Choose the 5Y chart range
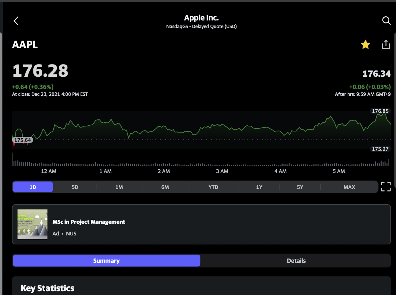396x295 pixels. pyautogui.click(x=300, y=187)
